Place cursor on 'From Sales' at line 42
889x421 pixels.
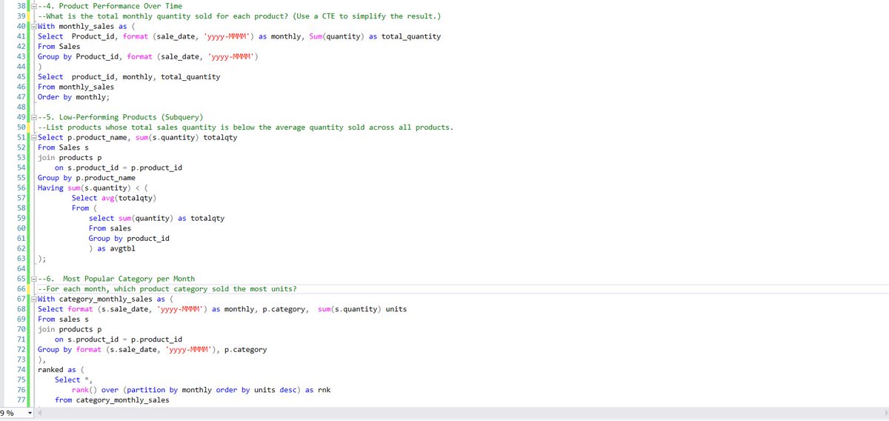coord(59,46)
